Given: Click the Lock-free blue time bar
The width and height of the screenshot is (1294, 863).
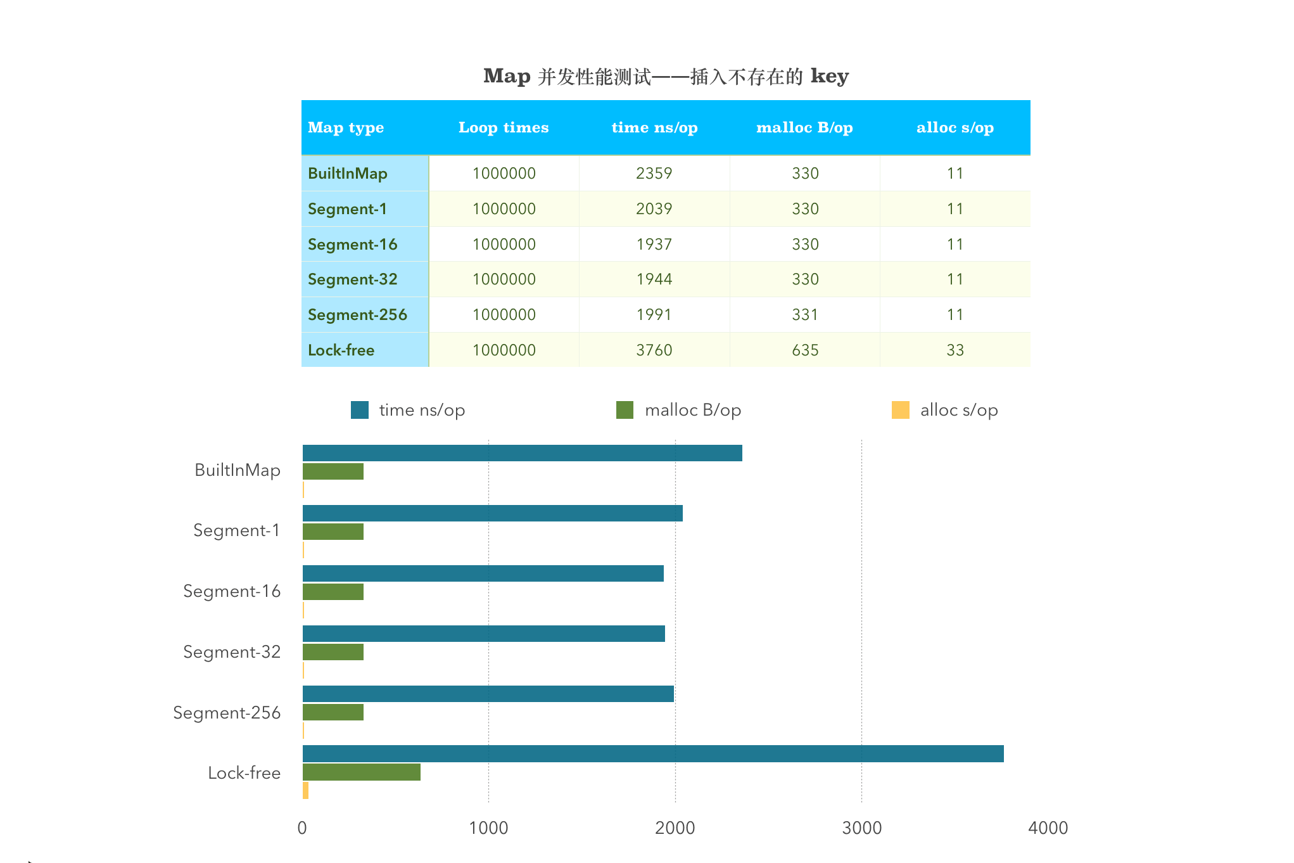Looking at the screenshot, I should [652, 754].
